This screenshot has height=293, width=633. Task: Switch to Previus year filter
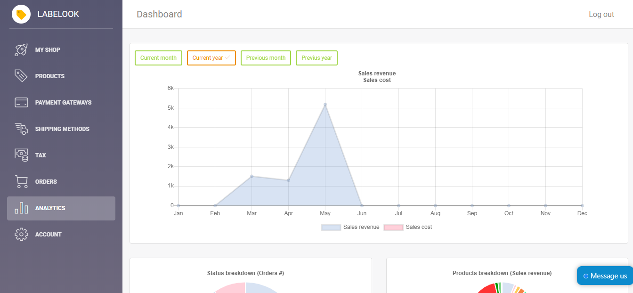click(316, 58)
